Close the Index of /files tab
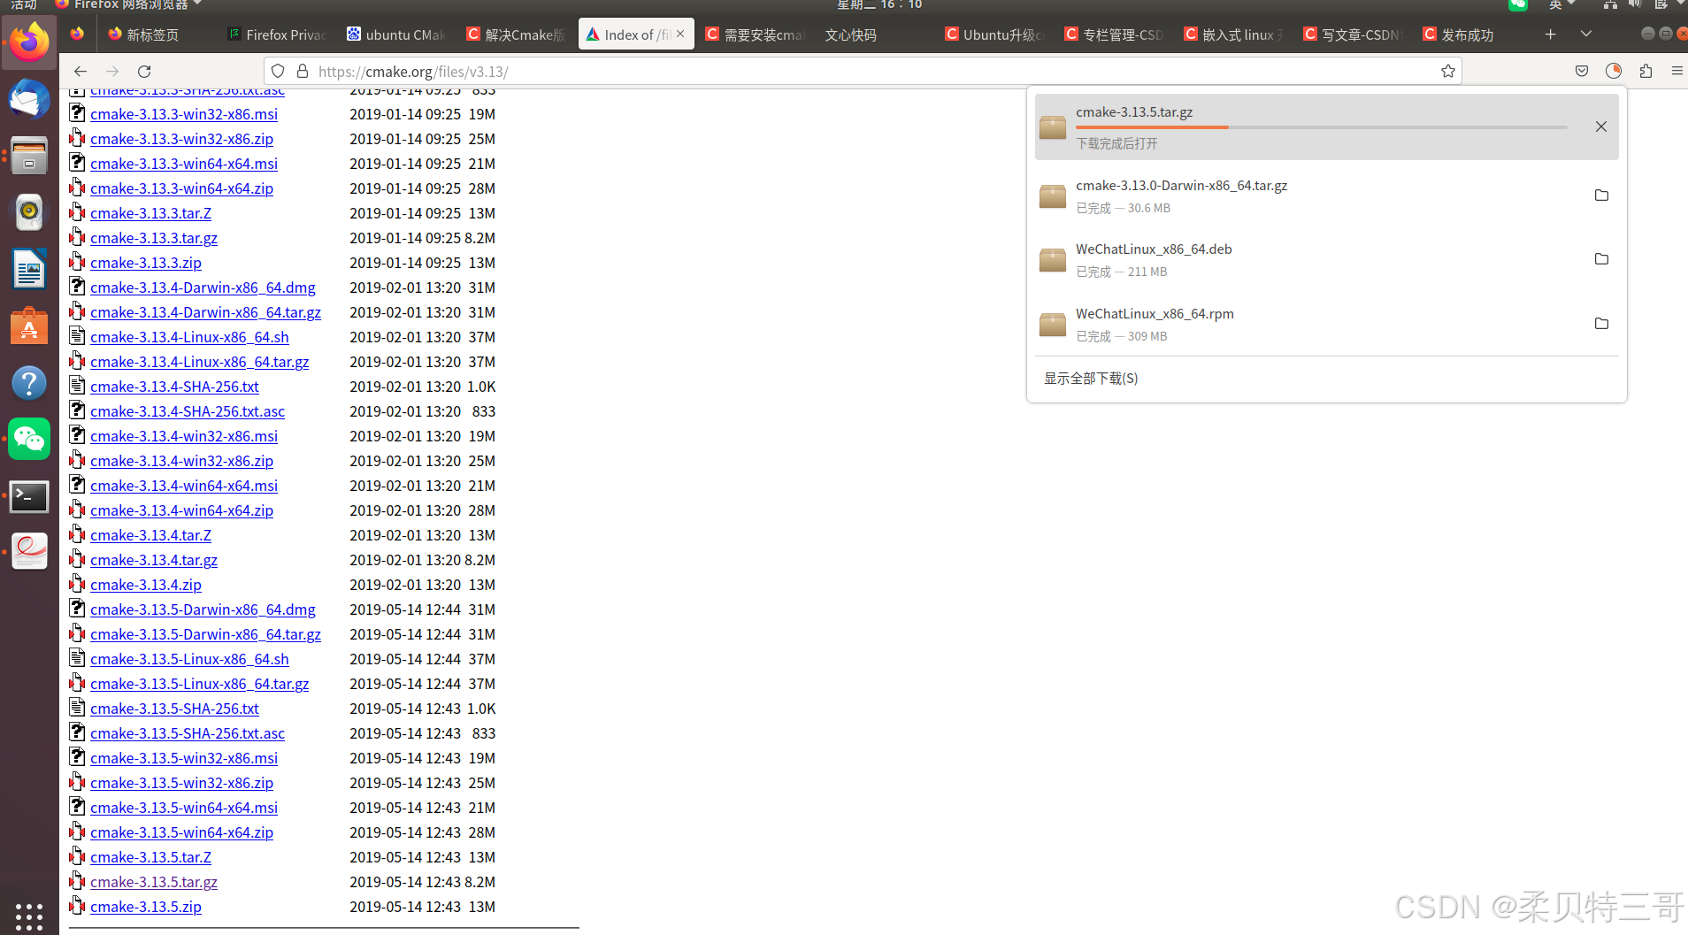Image resolution: width=1688 pixels, height=935 pixels. click(680, 34)
